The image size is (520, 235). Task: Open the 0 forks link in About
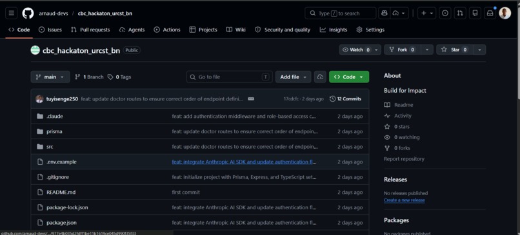397,148
